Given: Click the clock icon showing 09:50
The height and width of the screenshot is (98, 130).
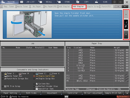Looking at the screenshot, I should [2, 96].
